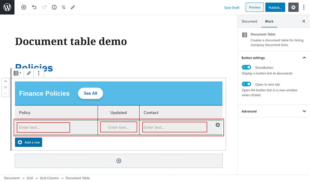Screen dimensions: 310x181
Task: Select the Block tab
Action: [x=269, y=21]
